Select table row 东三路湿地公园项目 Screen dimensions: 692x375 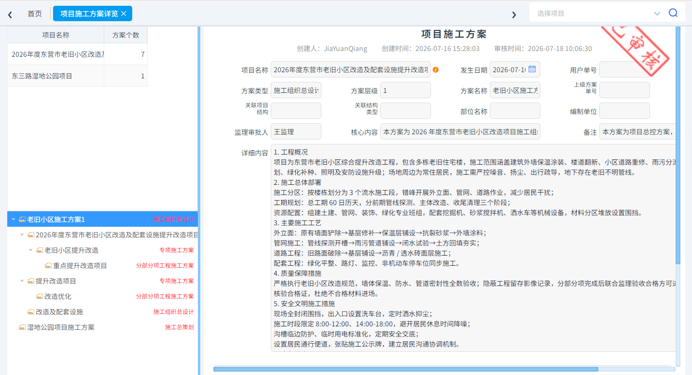(77, 76)
